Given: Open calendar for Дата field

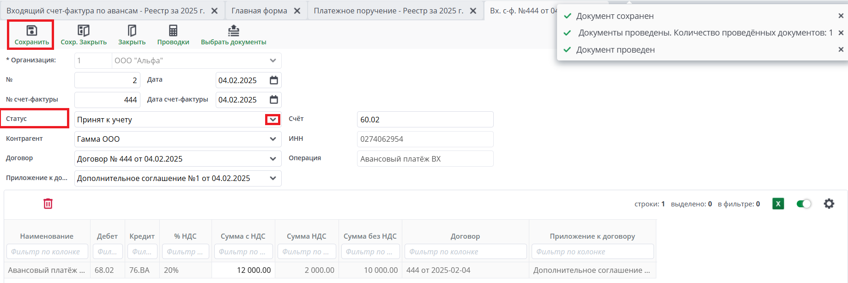Looking at the screenshot, I should click(x=274, y=80).
